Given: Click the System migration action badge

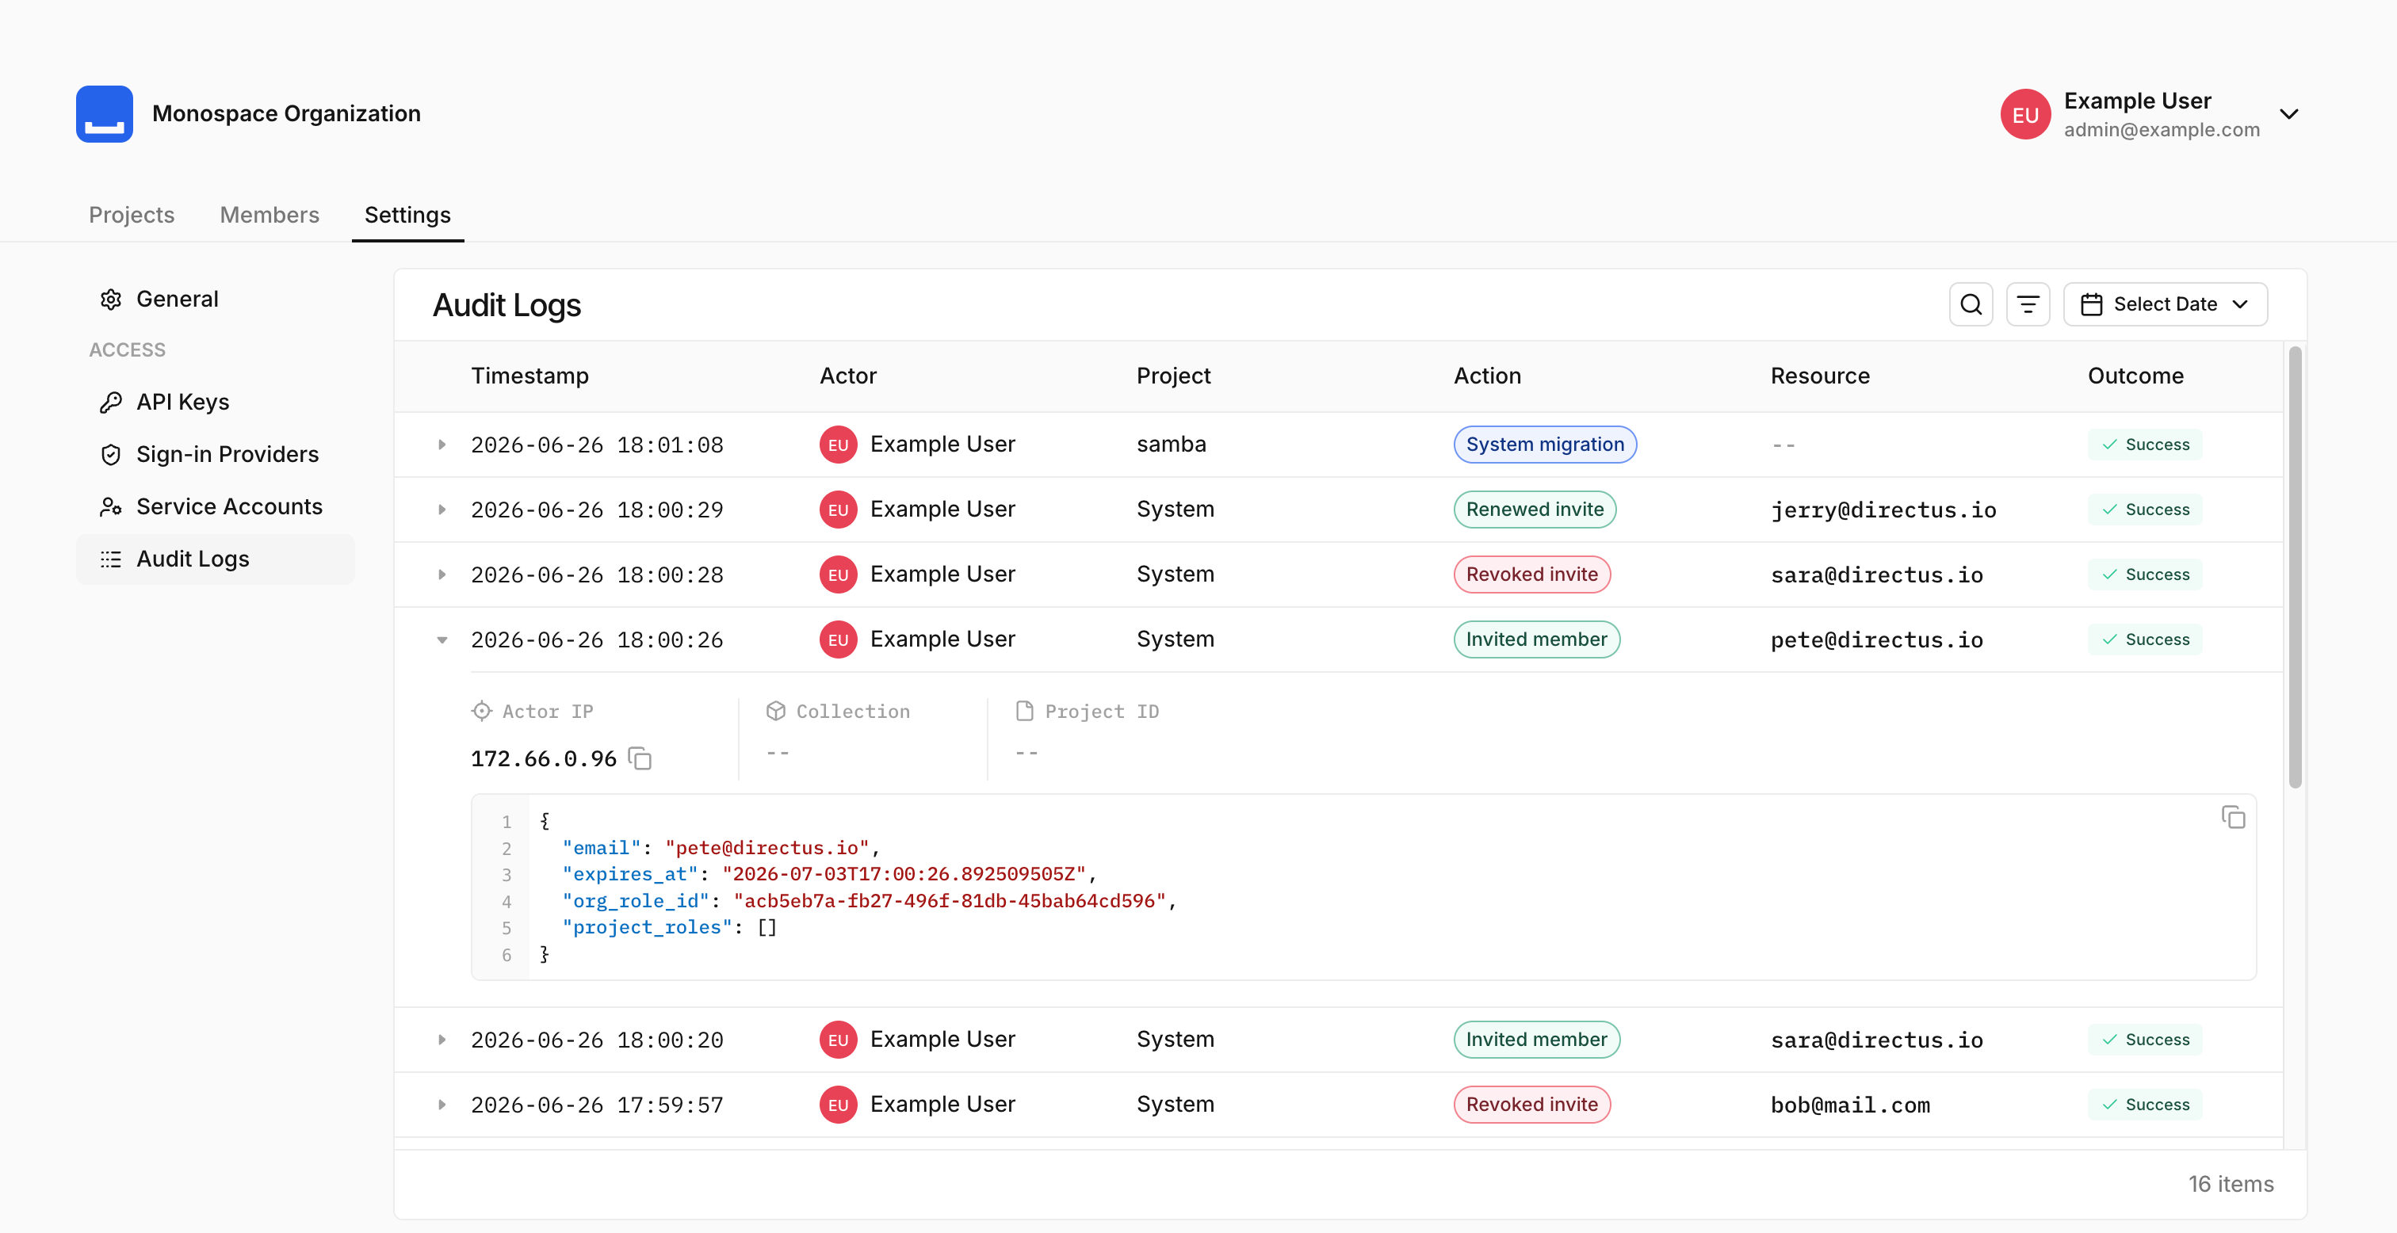Looking at the screenshot, I should click(x=1545, y=445).
